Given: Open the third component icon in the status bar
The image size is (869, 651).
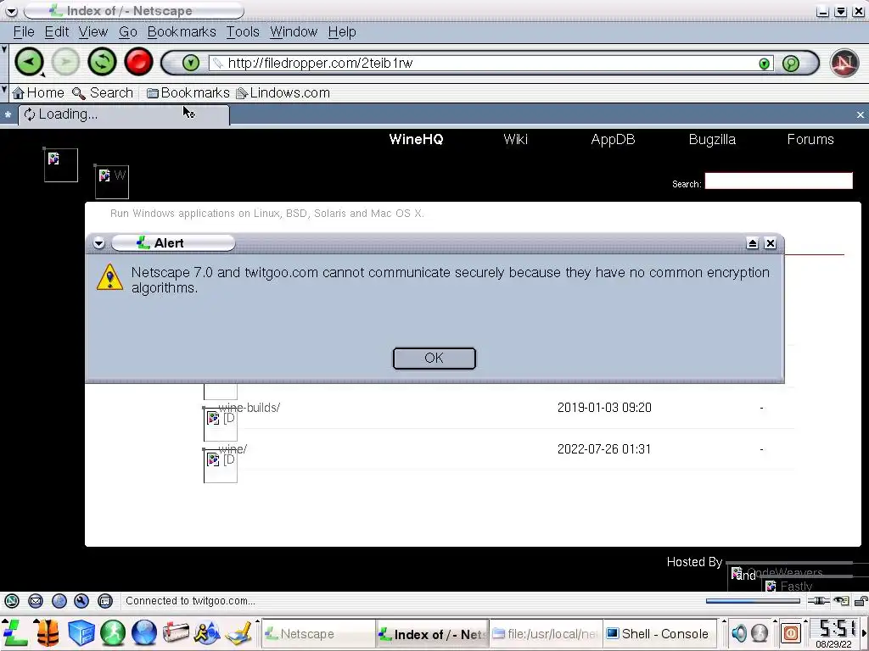Looking at the screenshot, I should click(x=59, y=601).
